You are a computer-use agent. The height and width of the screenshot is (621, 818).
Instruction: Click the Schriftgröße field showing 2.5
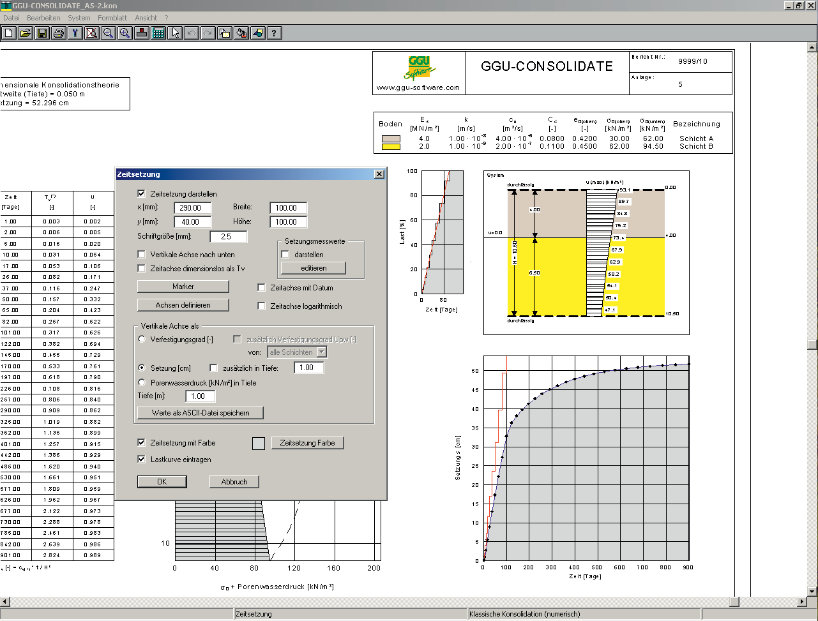pos(229,236)
